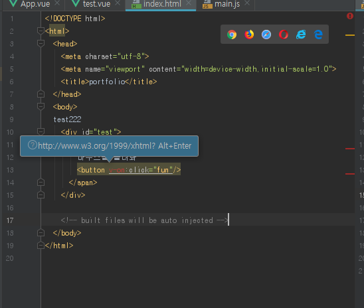Screen dimensions: 364x308
Task: Open page in Edge browser icon
Action: tap(318, 35)
